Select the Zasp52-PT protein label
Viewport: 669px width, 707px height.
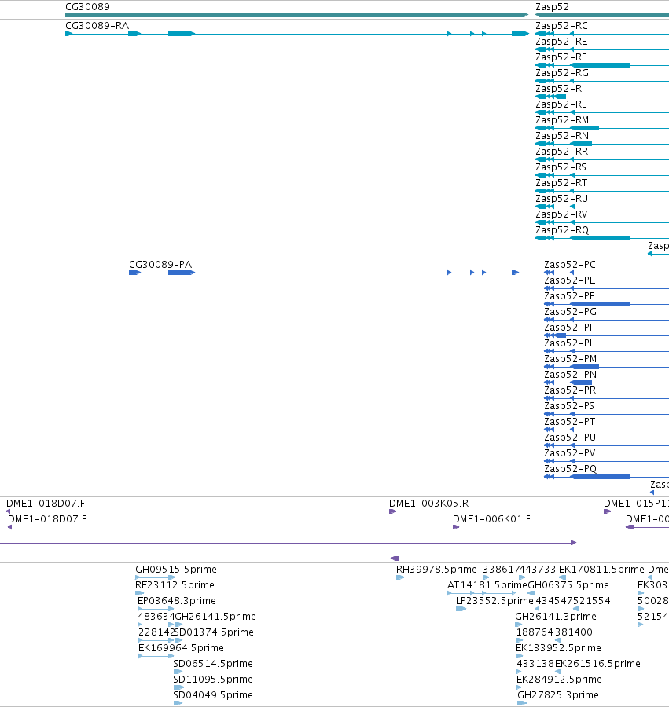(569, 422)
